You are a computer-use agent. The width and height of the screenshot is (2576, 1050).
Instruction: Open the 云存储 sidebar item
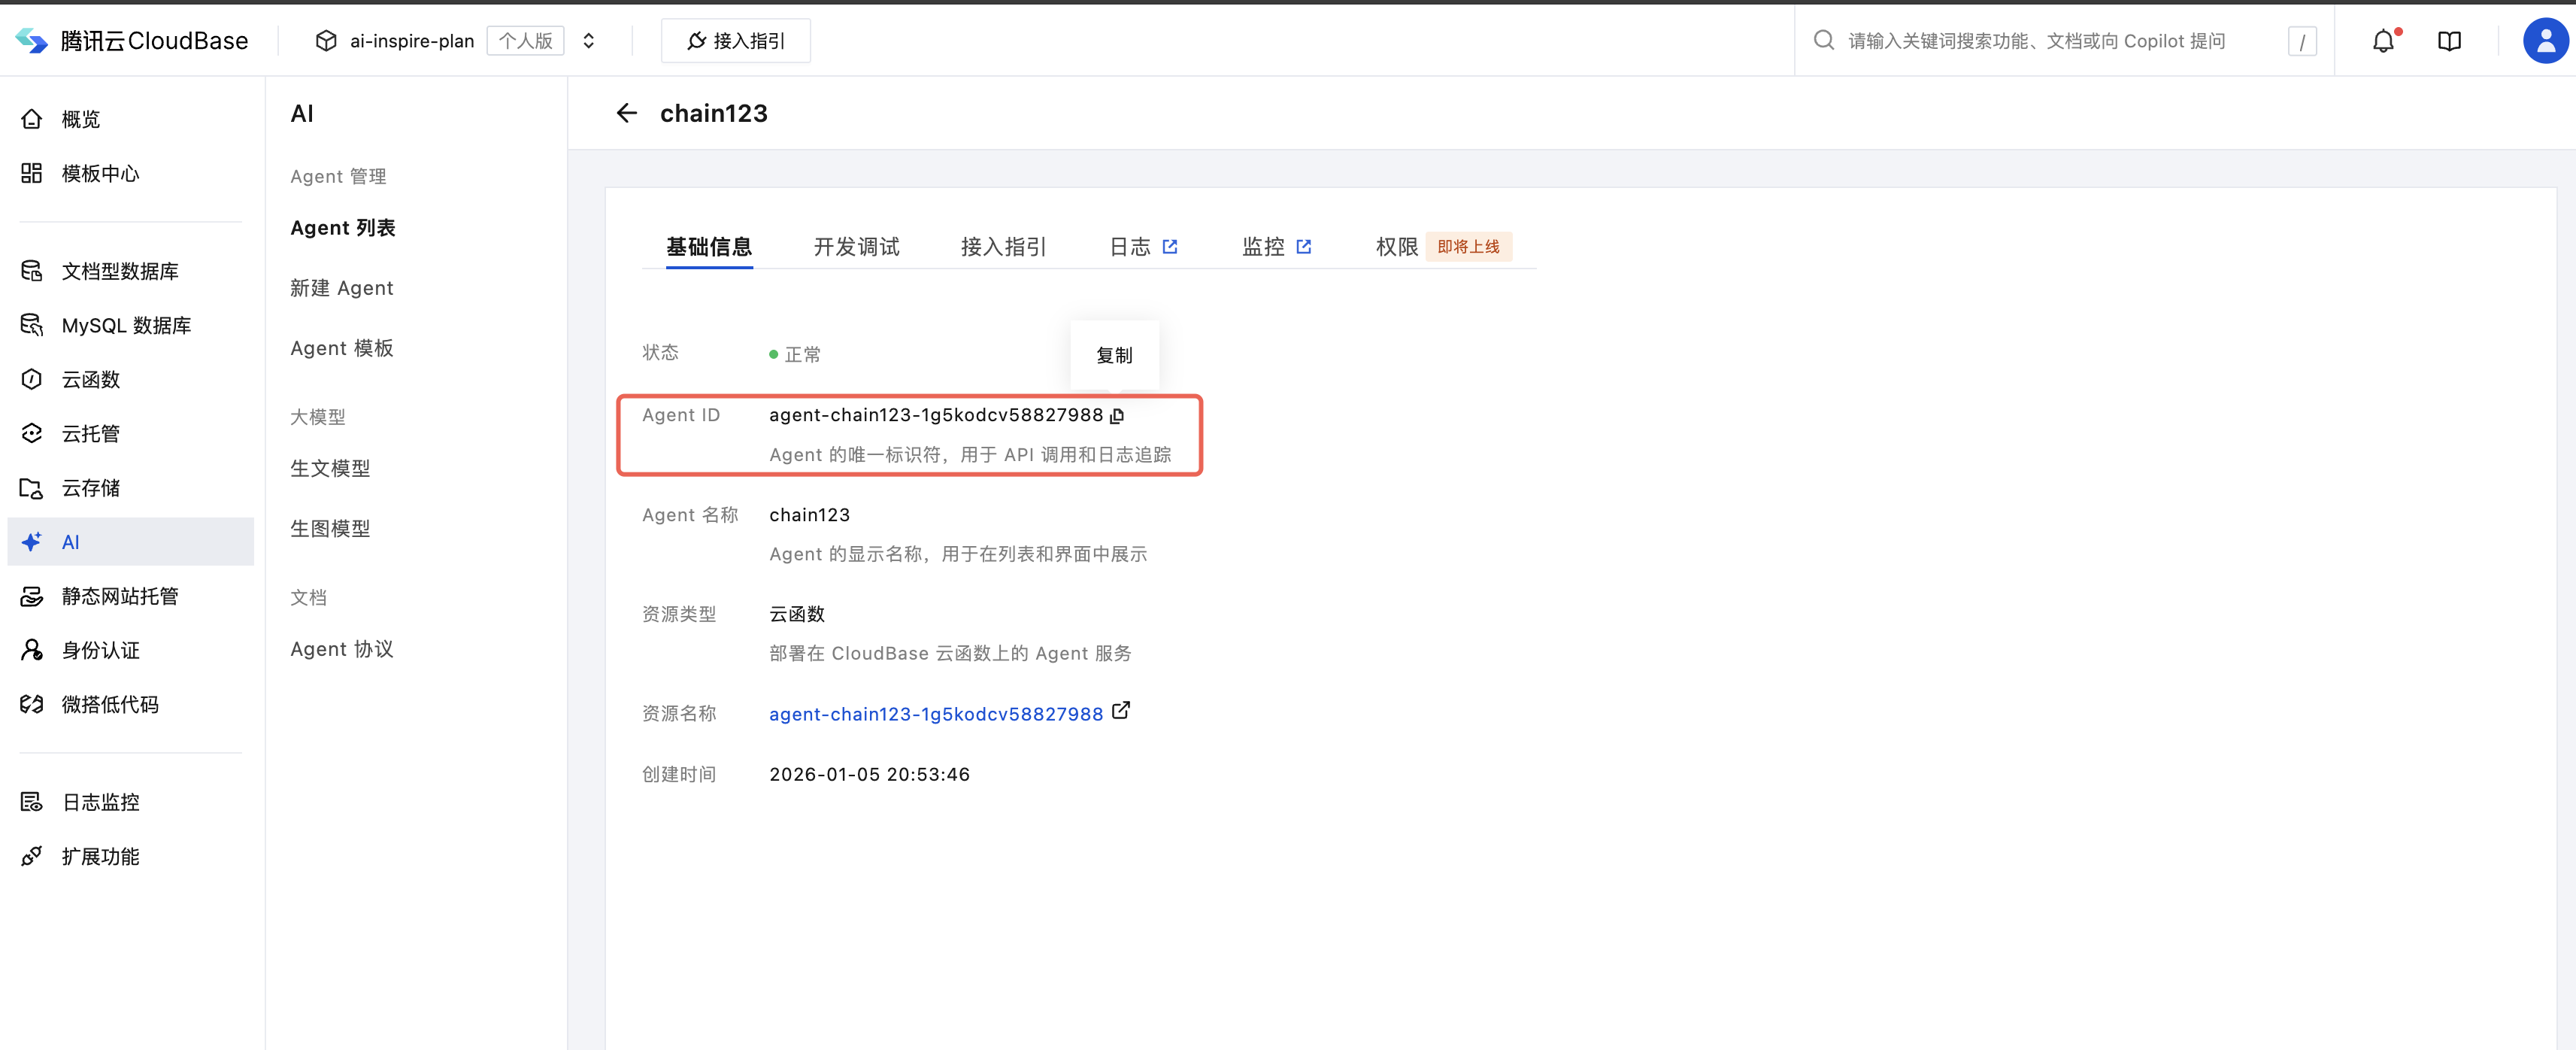[91, 488]
